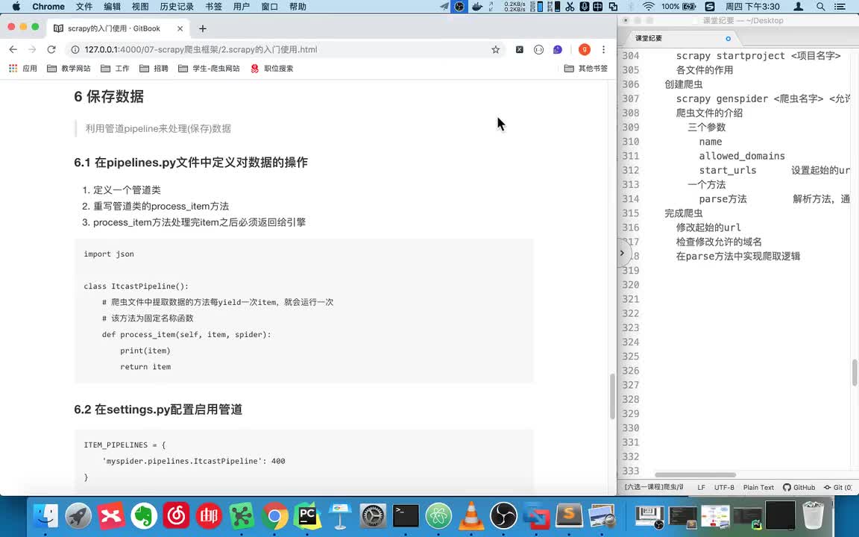Open Chrome's three-dot menu
859x537 pixels.
603,49
